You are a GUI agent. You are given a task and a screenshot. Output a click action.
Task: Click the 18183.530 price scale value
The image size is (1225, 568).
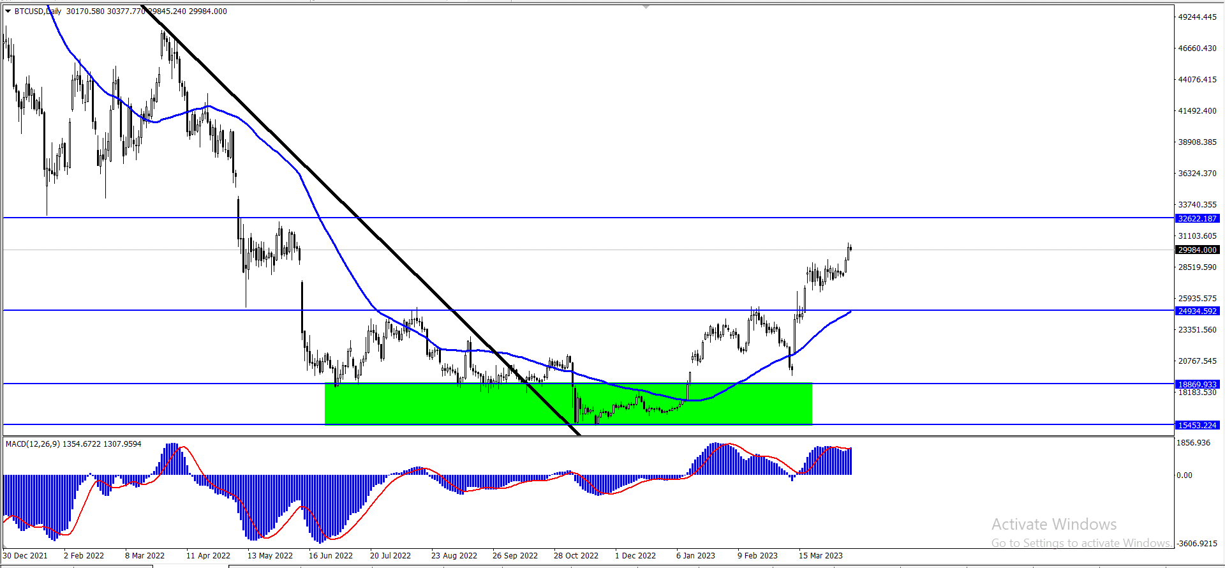click(1197, 392)
